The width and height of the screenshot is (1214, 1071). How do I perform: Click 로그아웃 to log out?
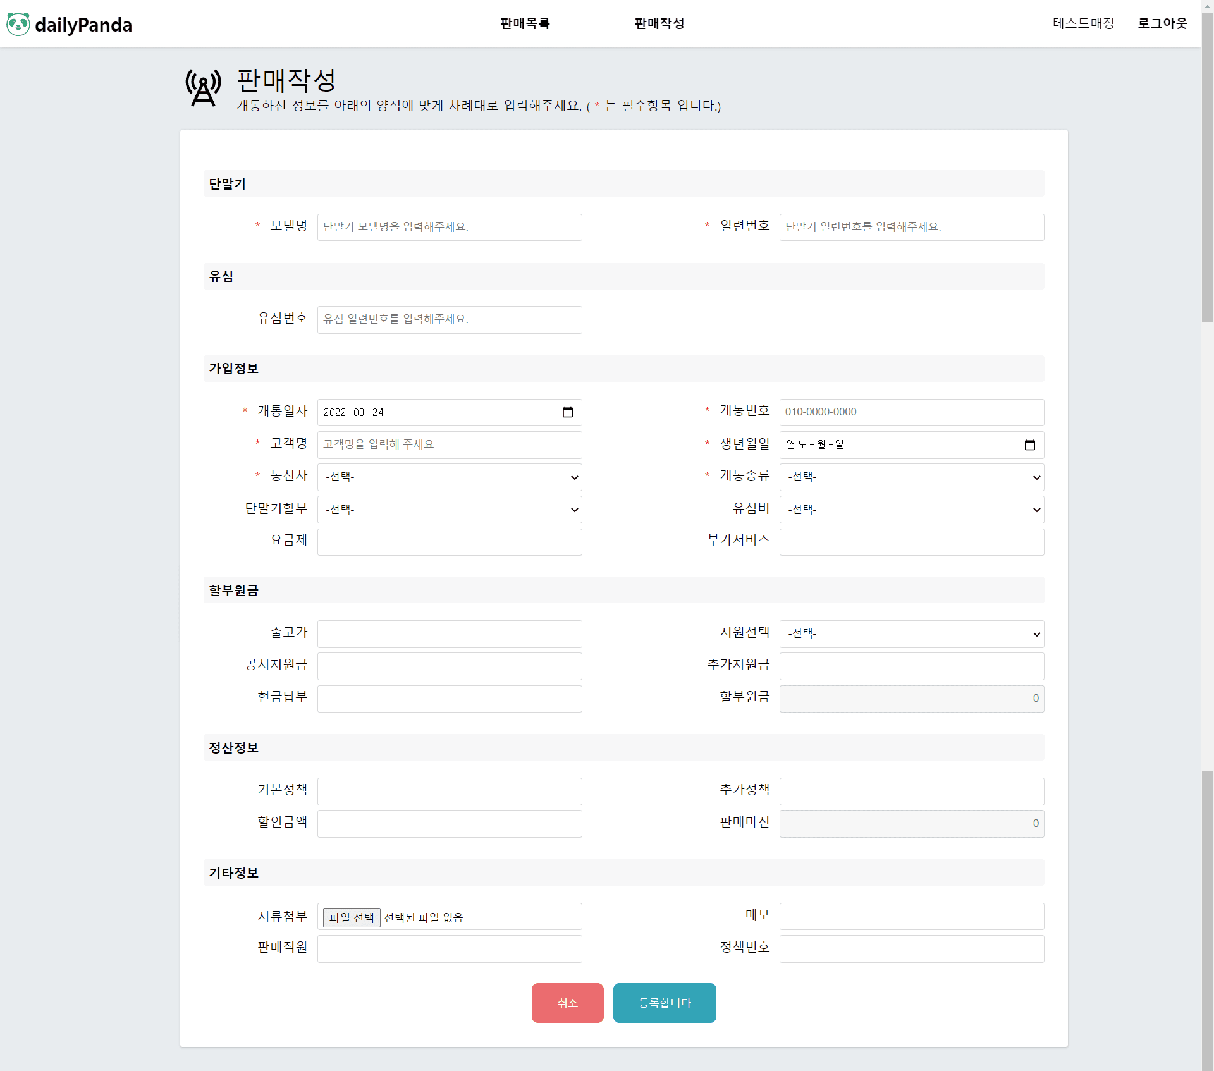coord(1162,23)
